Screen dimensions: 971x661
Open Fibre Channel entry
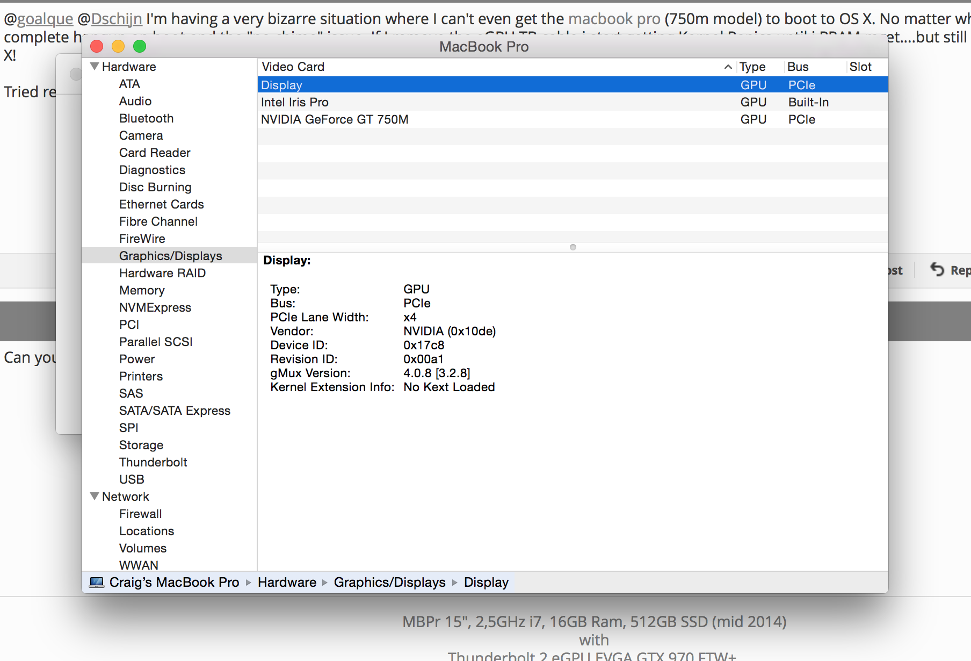pos(158,221)
